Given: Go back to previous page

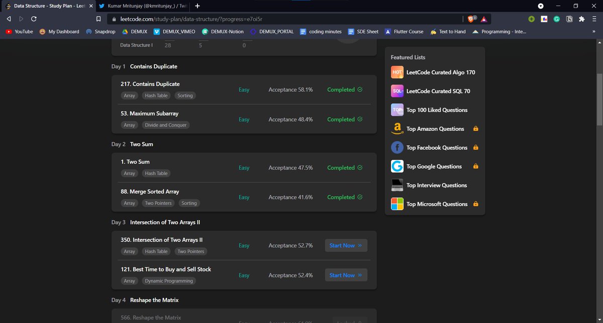Looking at the screenshot, I should [x=9, y=19].
